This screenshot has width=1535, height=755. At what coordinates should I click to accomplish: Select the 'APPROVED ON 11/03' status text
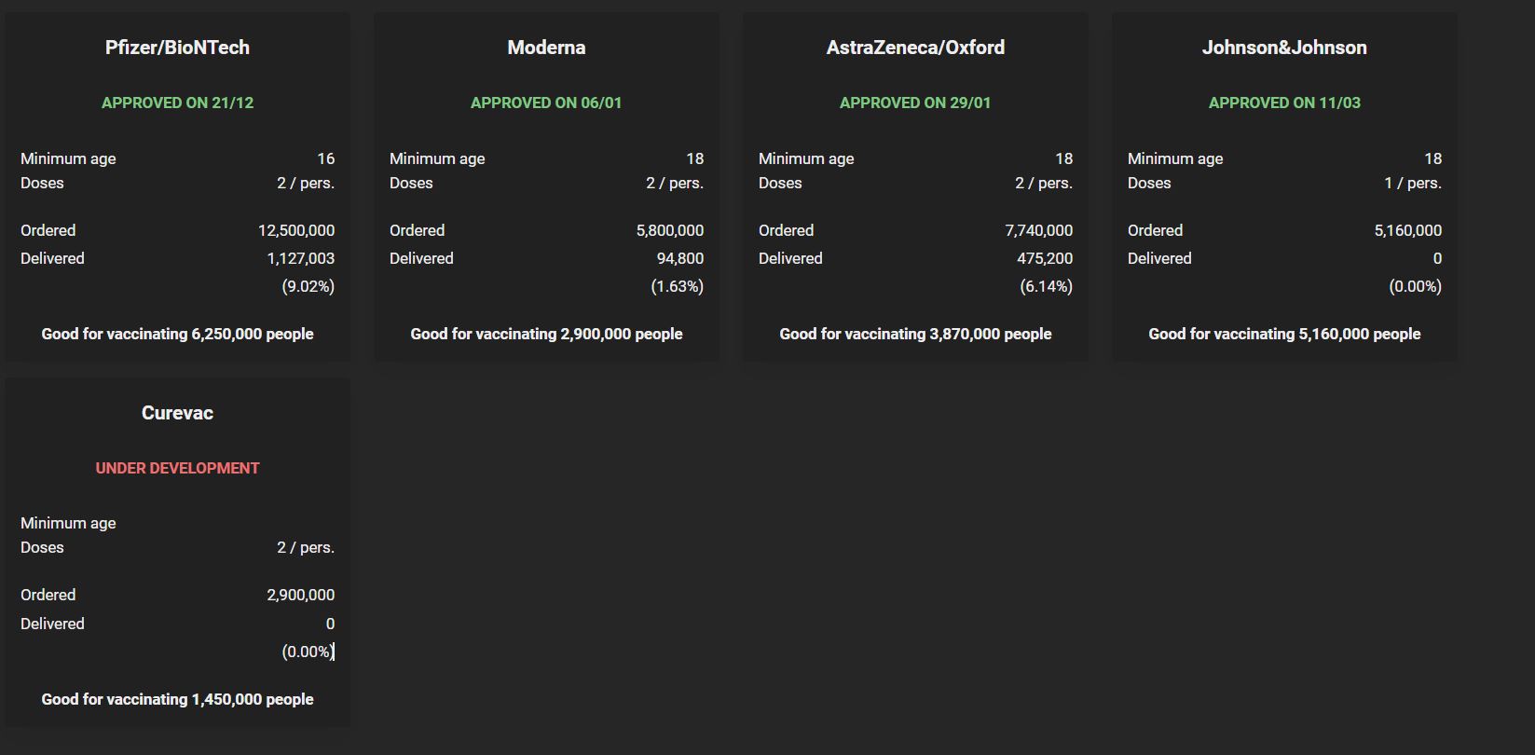pyautogui.click(x=1284, y=103)
